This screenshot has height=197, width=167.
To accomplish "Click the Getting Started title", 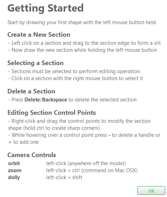I will click(45, 8).
